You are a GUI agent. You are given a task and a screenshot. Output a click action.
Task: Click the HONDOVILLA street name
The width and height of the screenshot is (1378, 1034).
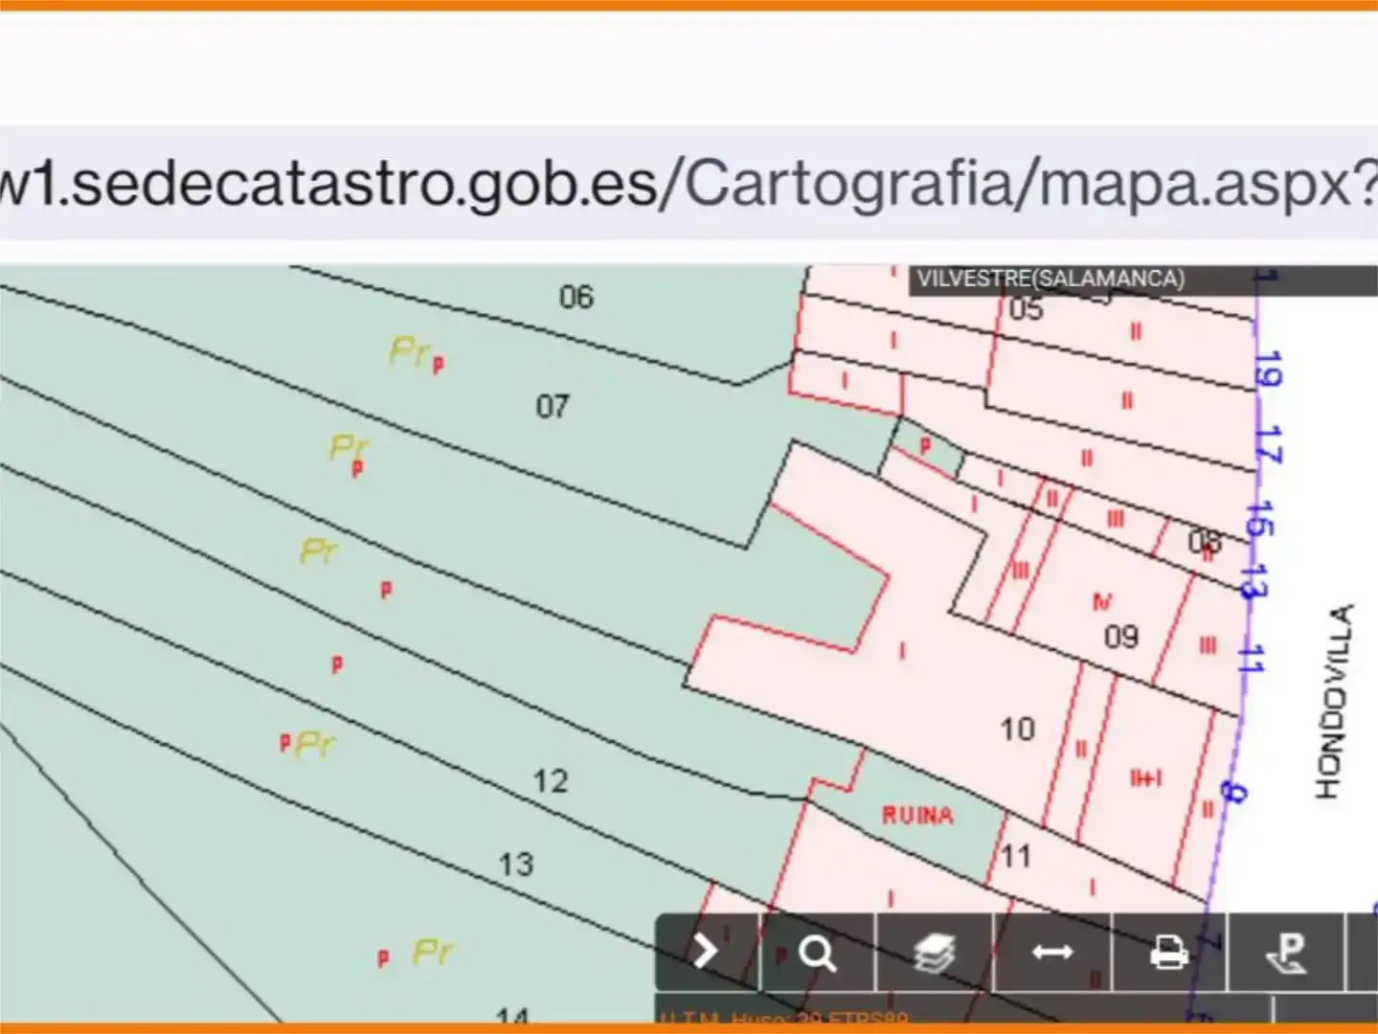pos(1335,701)
